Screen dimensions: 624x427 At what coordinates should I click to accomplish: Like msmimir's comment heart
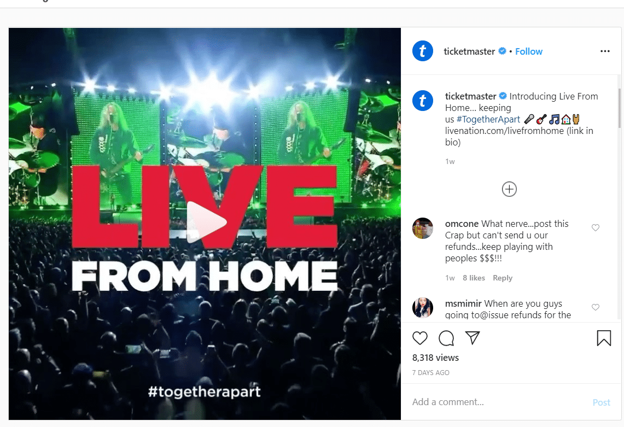click(x=596, y=307)
